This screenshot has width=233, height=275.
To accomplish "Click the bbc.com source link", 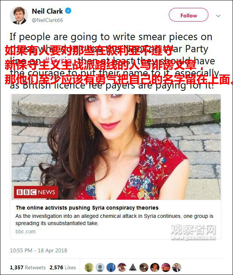I will (26, 231).
